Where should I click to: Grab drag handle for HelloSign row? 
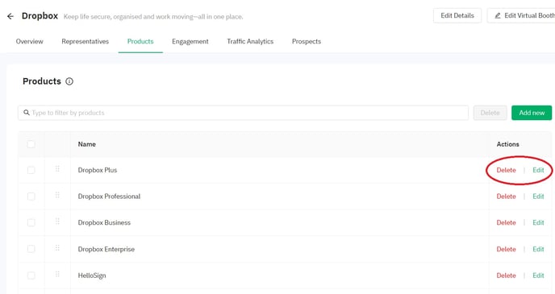click(x=57, y=275)
